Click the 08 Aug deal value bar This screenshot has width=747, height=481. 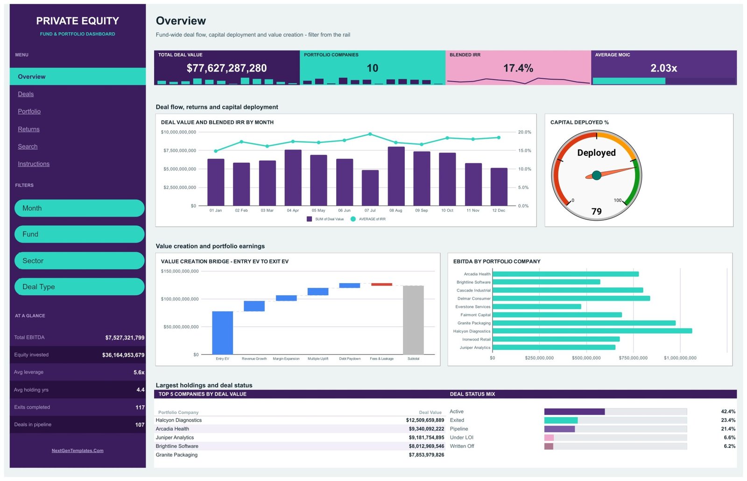[396, 176]
